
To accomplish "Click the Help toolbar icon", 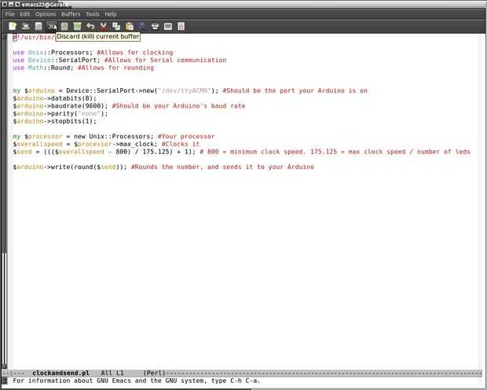I will tap(181, 27).
